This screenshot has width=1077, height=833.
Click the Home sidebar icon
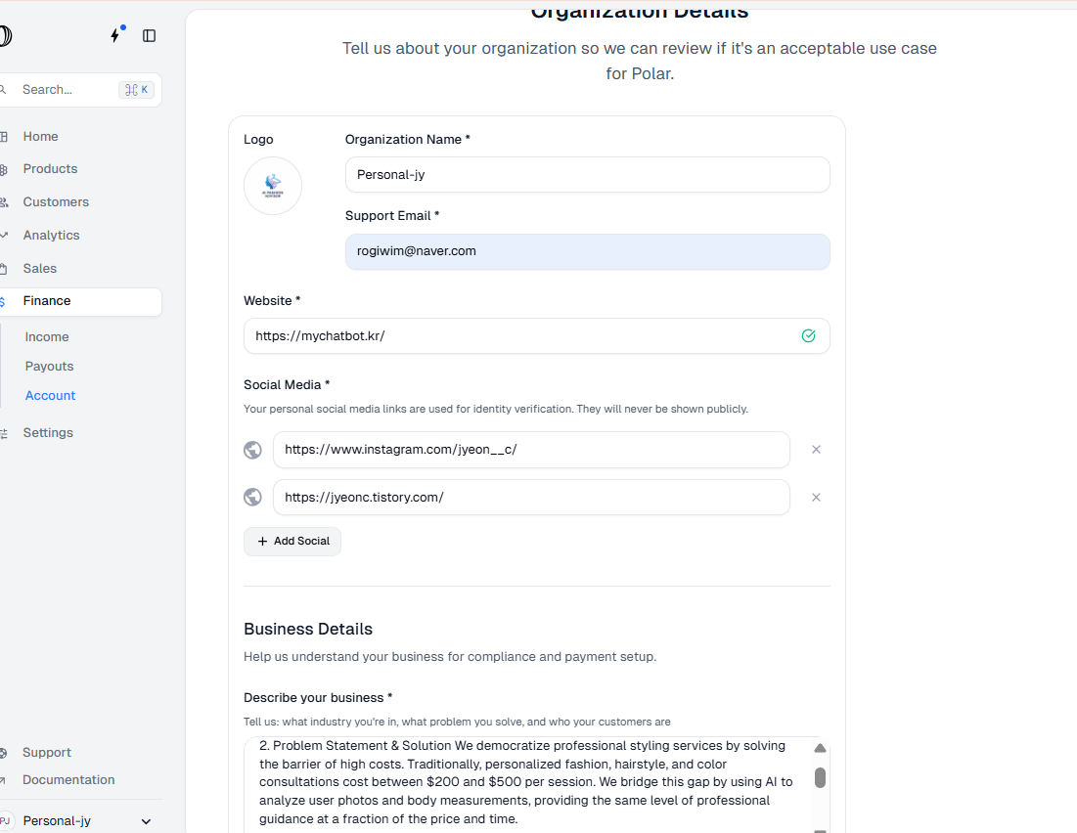(x=4, y=137)
